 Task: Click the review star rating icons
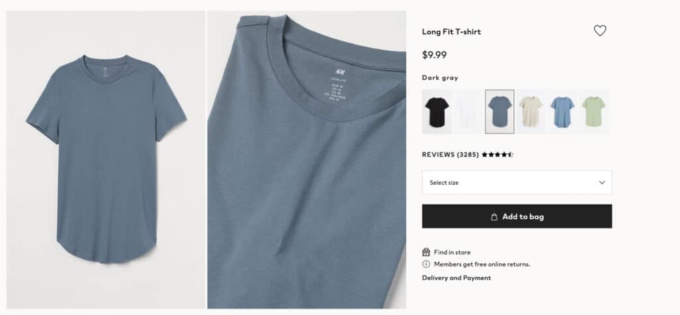[497, 155]
